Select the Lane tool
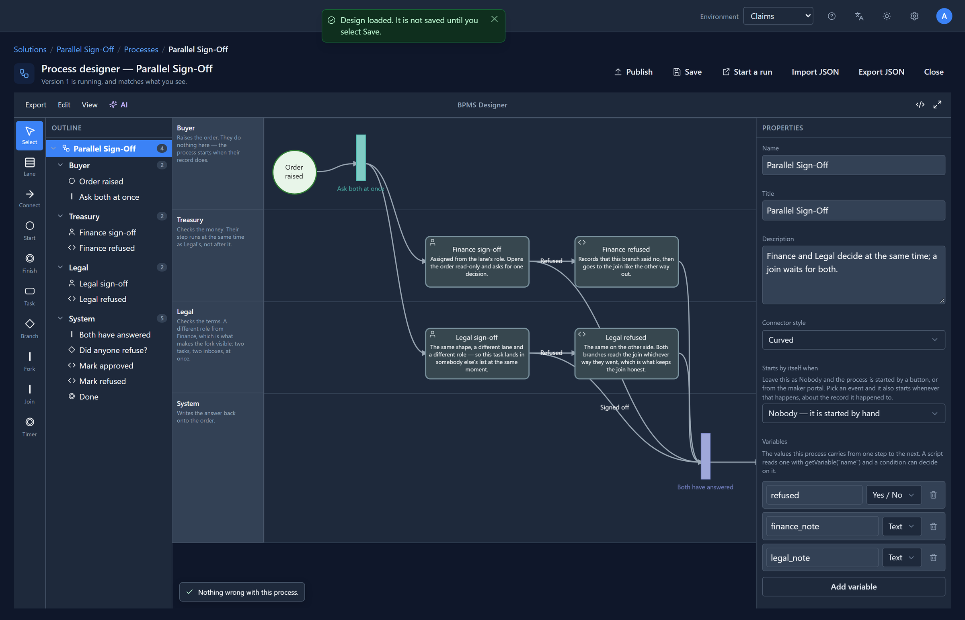The height and width of the screenshot is (620, 965). pos(29,167)
